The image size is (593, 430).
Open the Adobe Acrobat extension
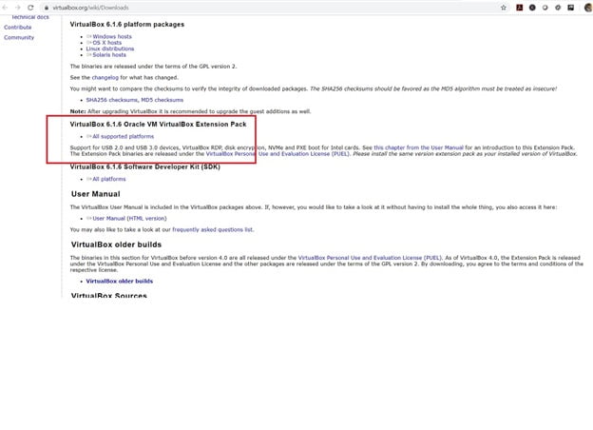click(519, 8)
